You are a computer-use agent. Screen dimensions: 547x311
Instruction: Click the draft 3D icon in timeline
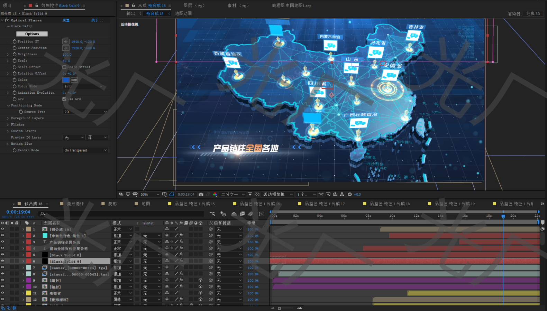click(223, 214)
